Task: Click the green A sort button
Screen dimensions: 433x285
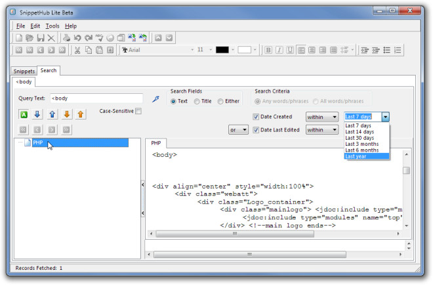Action: (x=24, y=114)
